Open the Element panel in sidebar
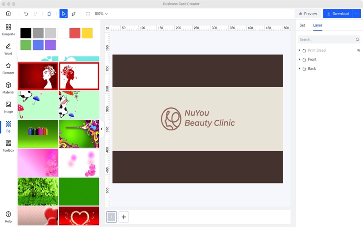Viewport: 363px width, 227px height. [x=8, y=69]
